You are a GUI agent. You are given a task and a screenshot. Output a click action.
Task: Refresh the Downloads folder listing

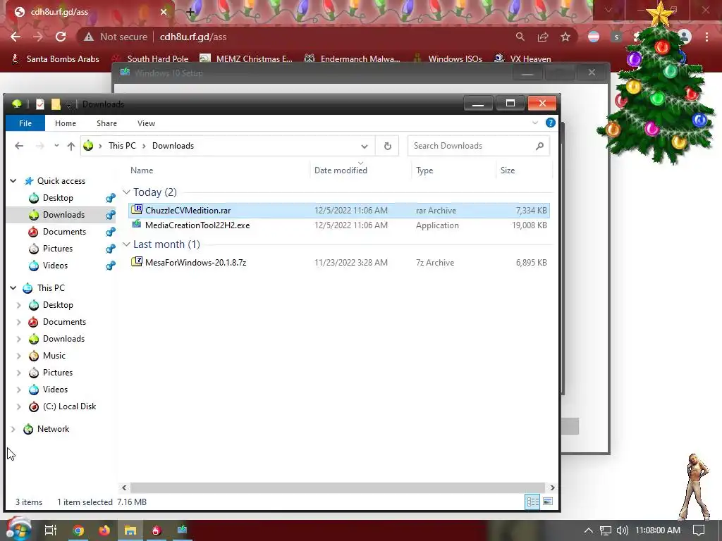[x=387, y=146]
